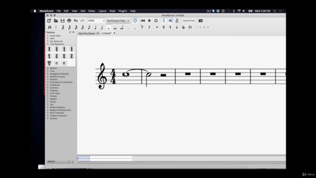316x178 pixels.
Task: Close the Untitled score tab
Action: [114, 33]
